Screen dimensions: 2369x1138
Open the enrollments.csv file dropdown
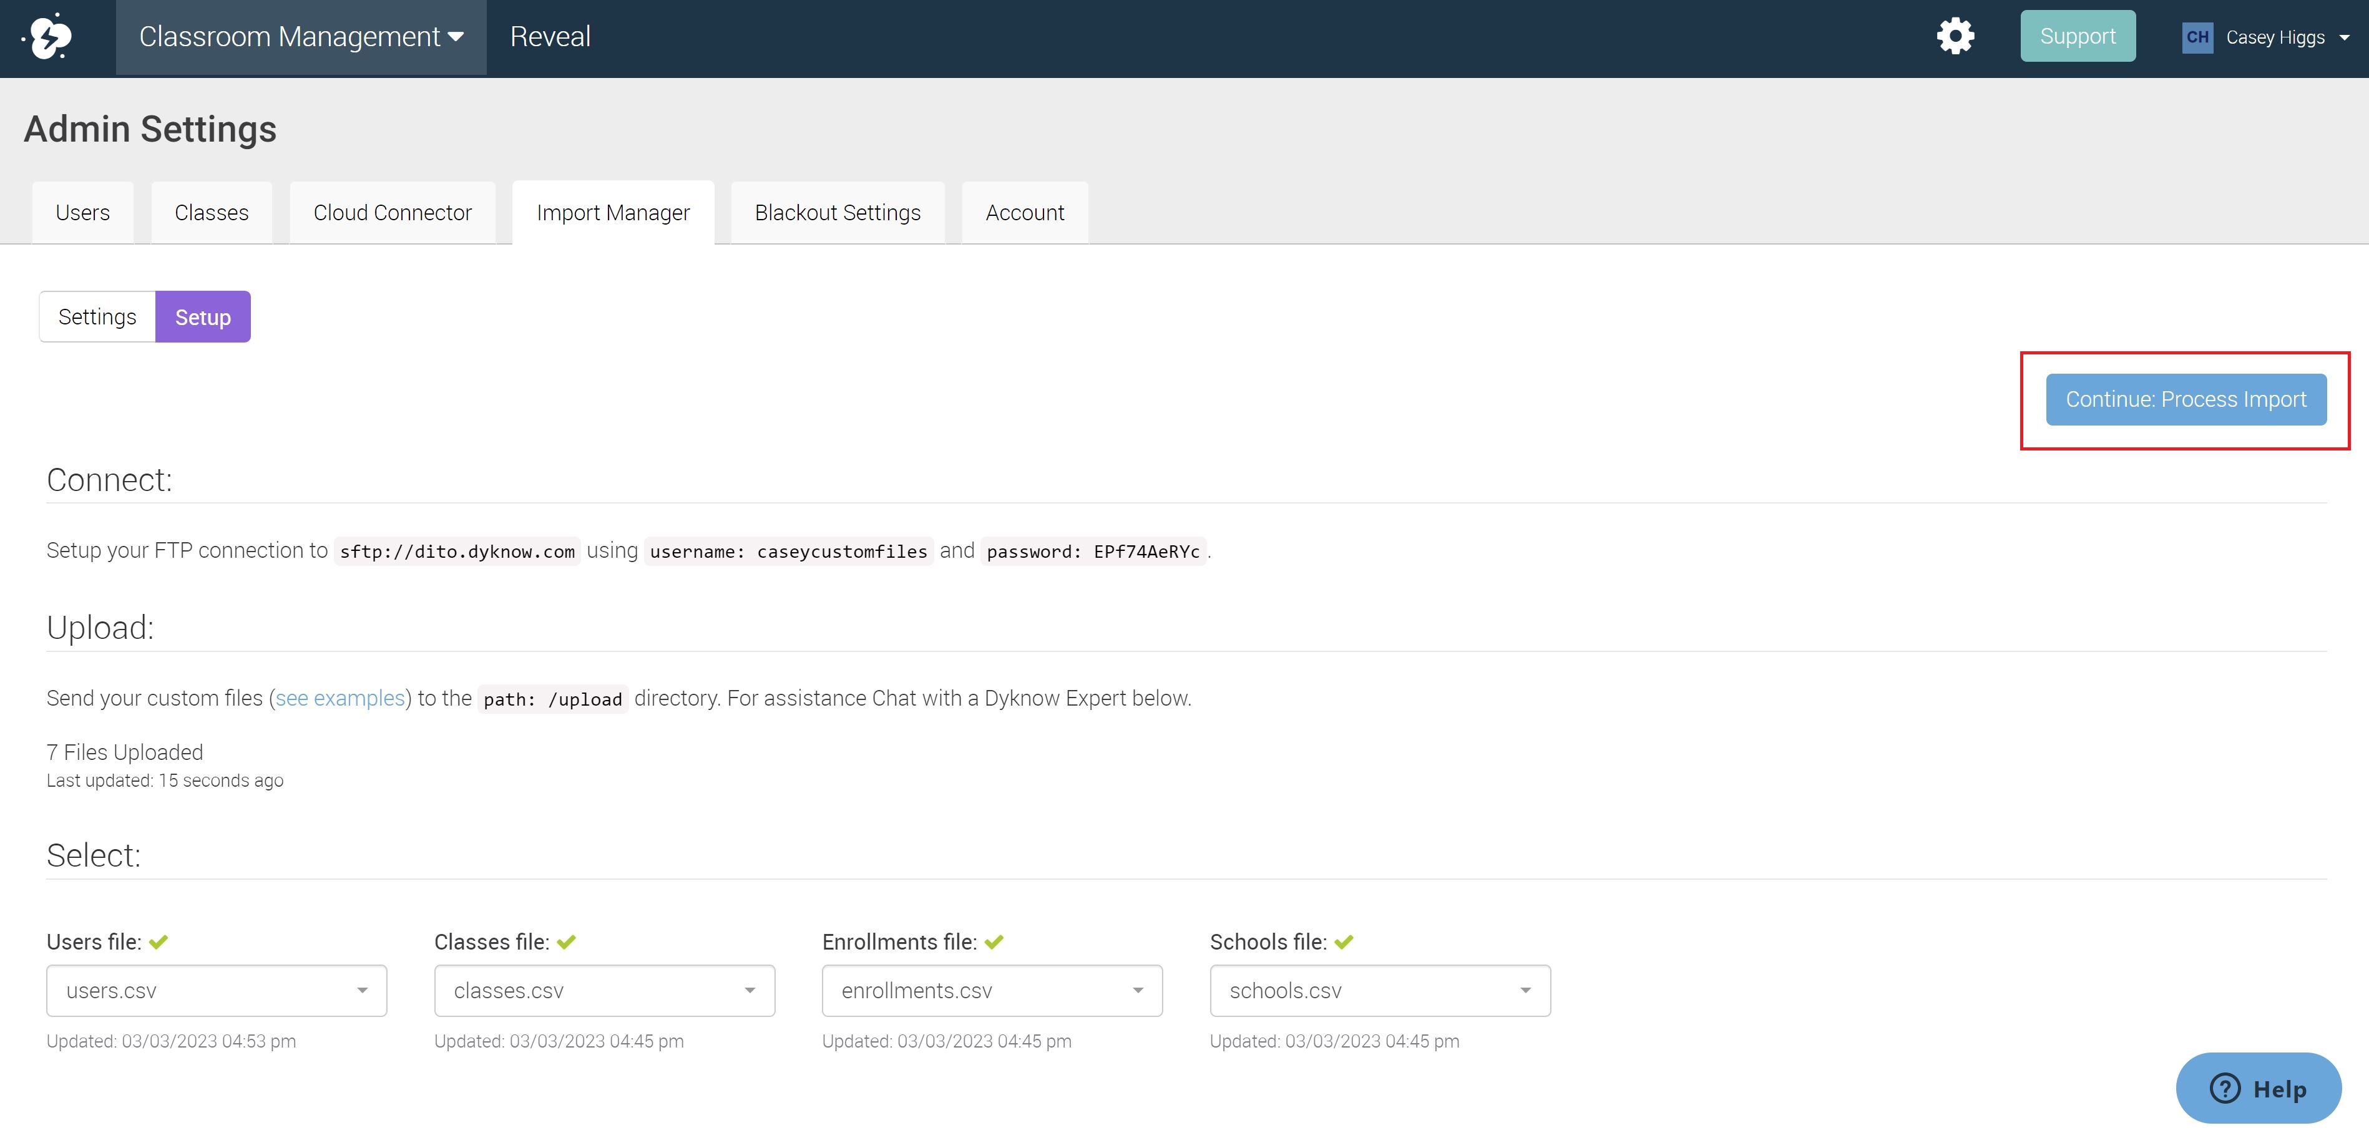[x=992, y=991]
